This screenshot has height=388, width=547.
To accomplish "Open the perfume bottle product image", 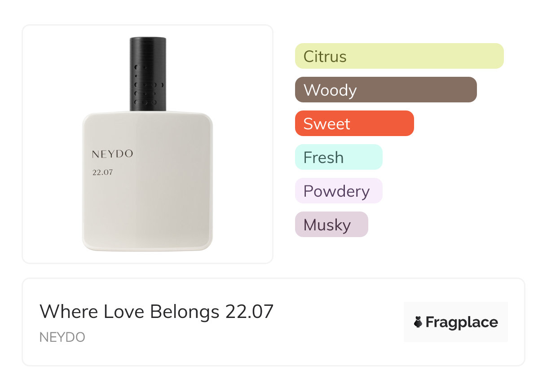I will [x=147, y=144].
